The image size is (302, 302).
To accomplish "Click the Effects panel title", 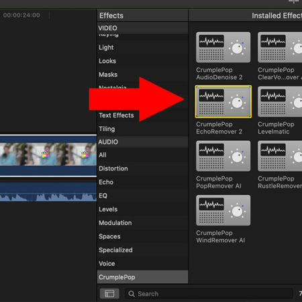I will (111, 15).
